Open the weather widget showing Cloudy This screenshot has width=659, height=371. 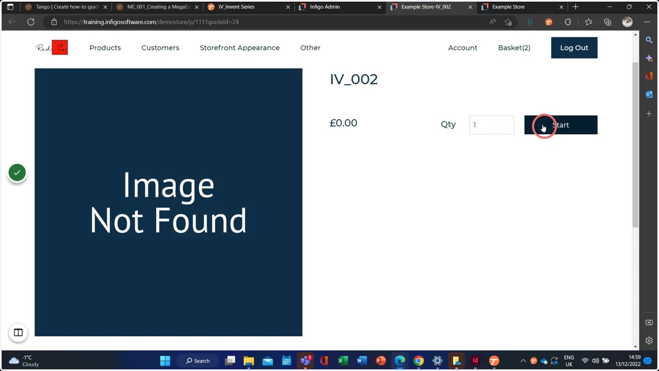25,361
